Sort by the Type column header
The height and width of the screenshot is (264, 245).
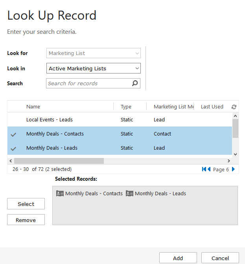pos(126,107)
